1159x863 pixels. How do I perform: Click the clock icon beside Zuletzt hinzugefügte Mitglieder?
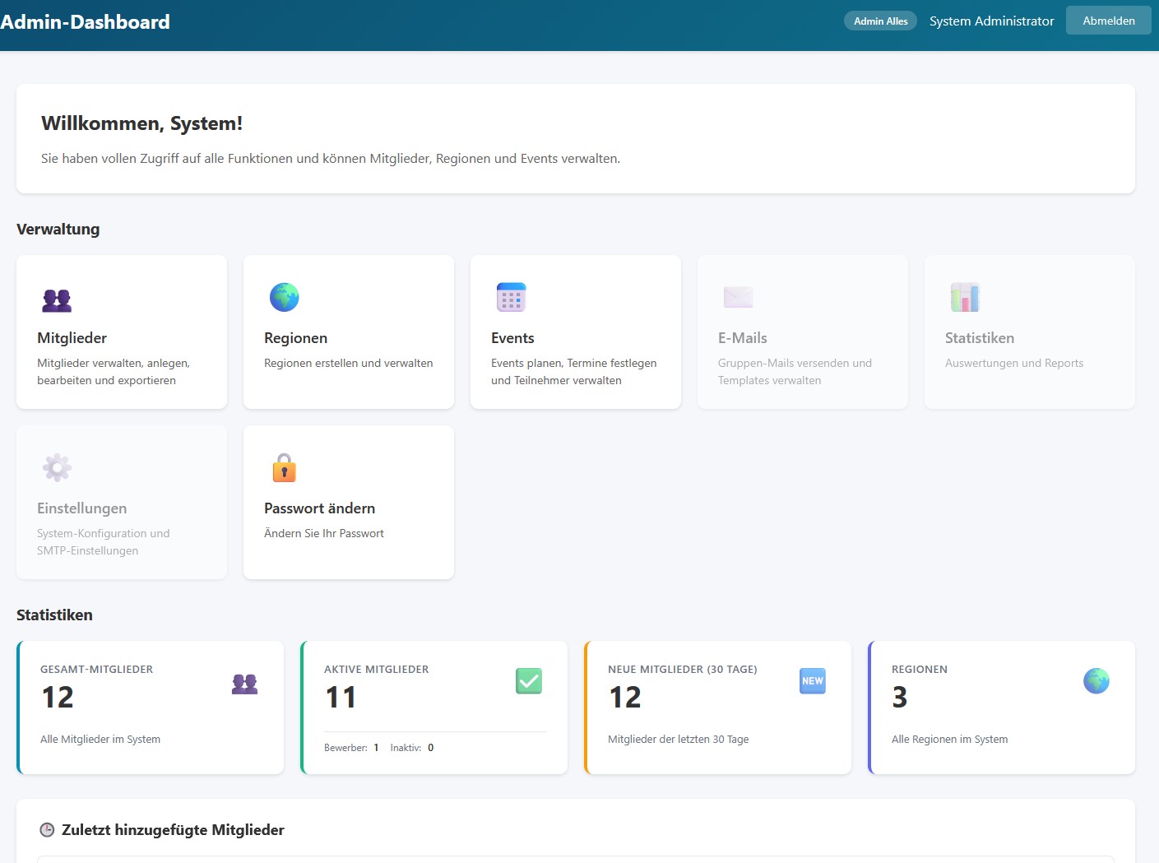48,830
